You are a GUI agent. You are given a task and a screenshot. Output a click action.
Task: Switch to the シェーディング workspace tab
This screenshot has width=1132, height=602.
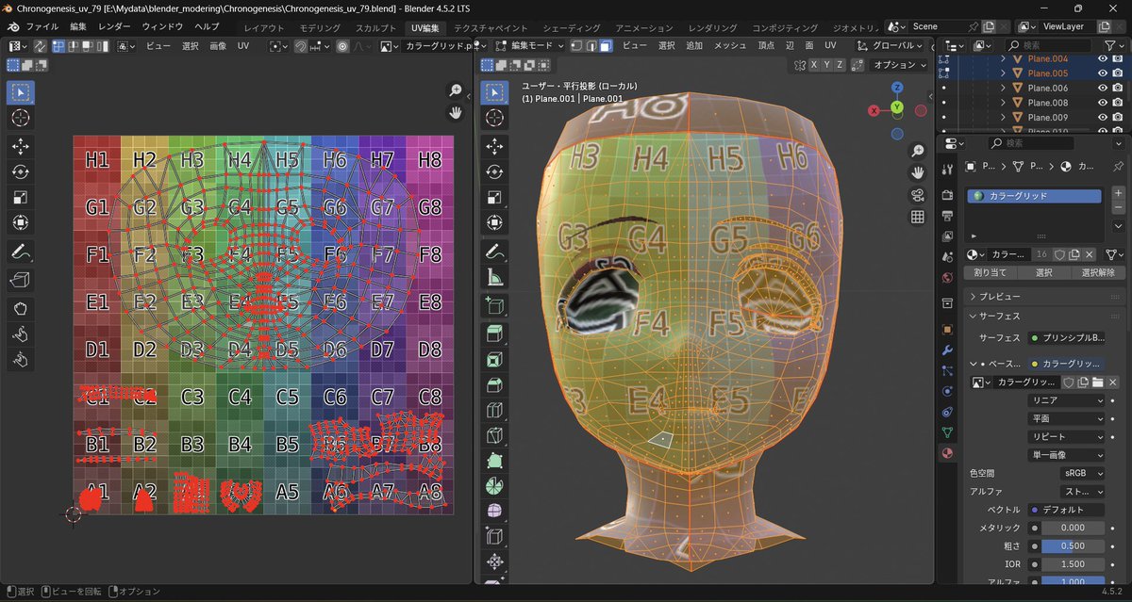pos(572,27)
